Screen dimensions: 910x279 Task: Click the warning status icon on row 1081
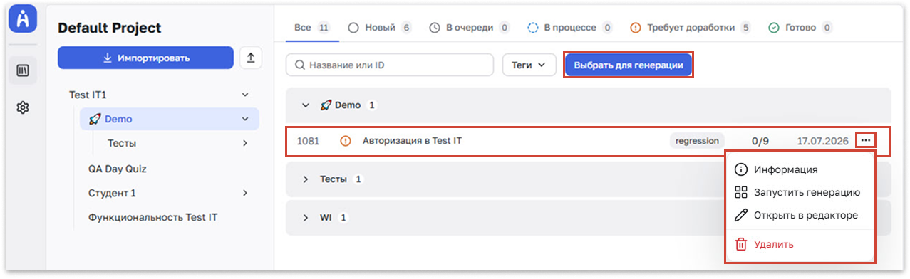(x=346, y=141)
